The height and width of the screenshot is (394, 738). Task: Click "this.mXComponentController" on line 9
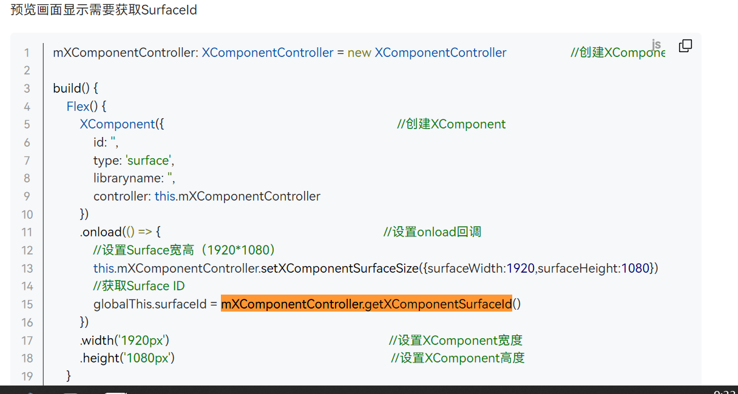point(237,196)
